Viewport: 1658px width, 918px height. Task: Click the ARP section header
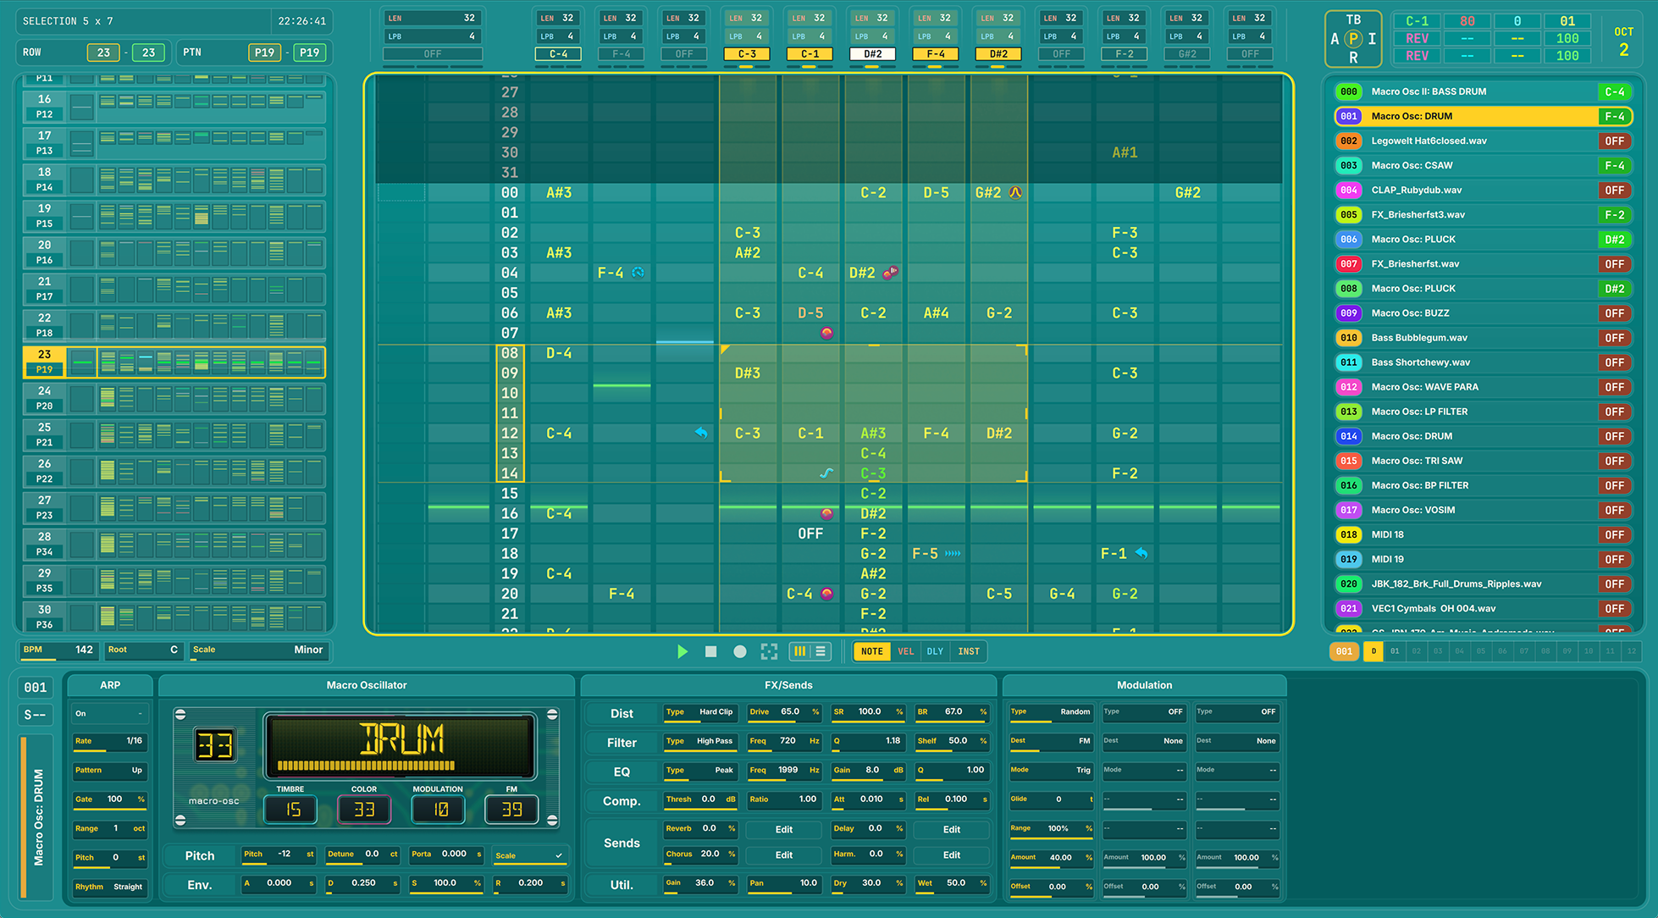[110, 685]
